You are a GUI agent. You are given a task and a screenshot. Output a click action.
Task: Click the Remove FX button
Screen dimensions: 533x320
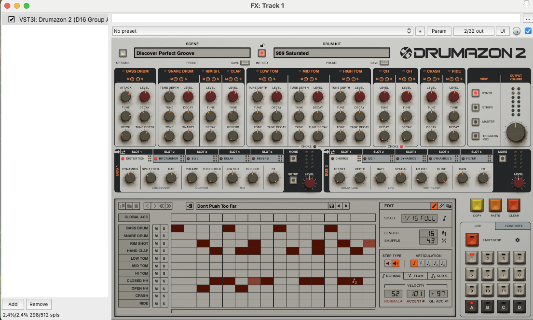coord(39,304)
